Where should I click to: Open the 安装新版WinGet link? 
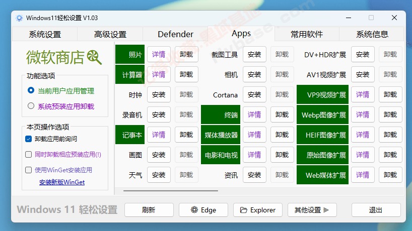tap(62, 182)
